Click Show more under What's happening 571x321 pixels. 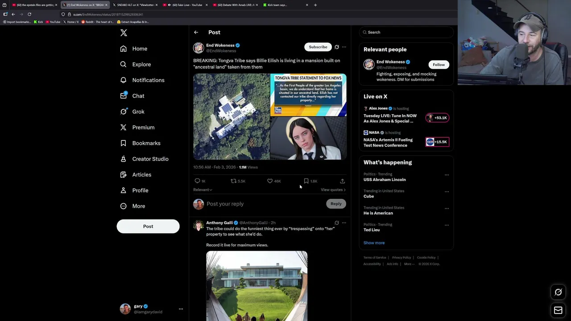pos(374,243)
